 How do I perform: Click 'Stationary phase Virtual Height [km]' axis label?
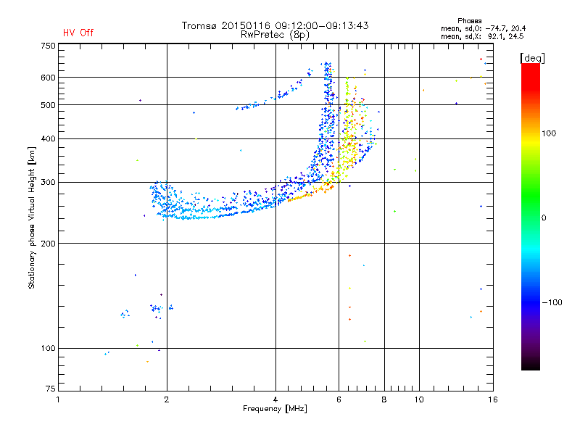(x=32, y=217)
